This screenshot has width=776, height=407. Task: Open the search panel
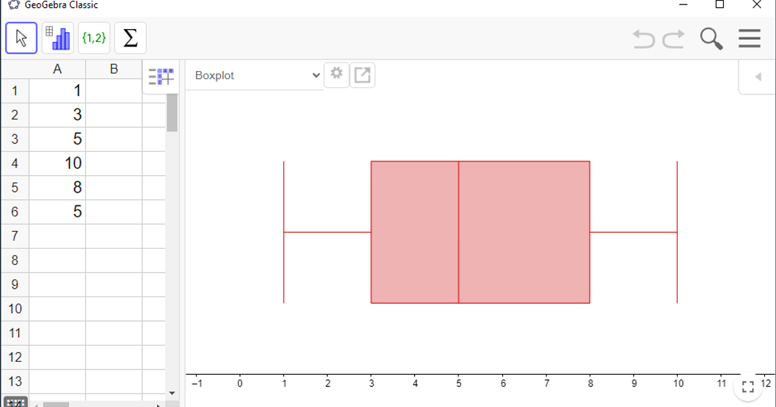[711, 38]
